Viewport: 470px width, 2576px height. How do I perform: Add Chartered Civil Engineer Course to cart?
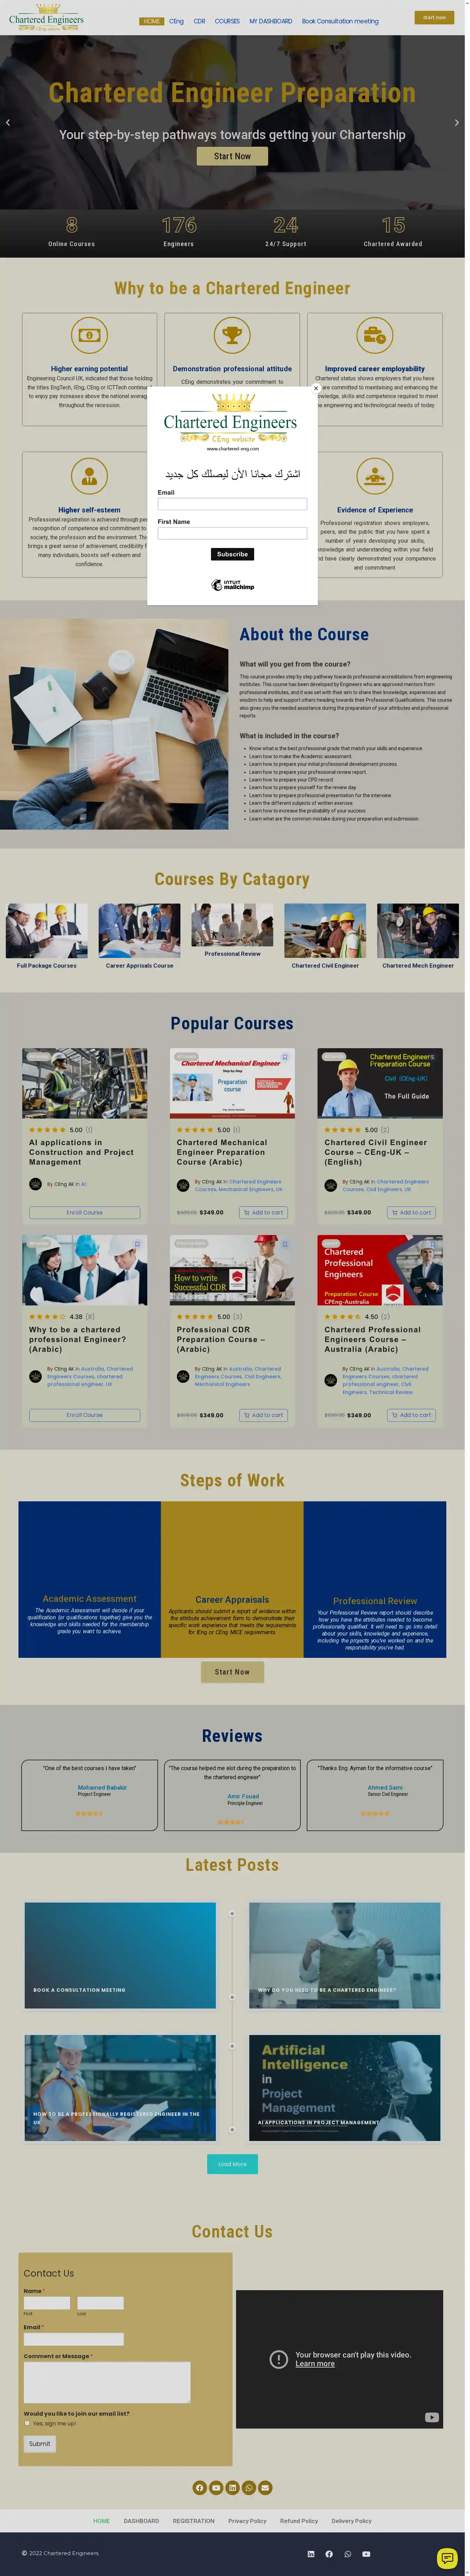411,1212
